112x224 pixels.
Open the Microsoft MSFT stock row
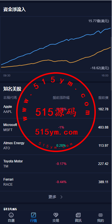[x=56, y=127]
